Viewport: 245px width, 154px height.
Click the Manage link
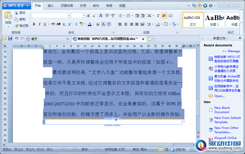(x=231, y=51)
